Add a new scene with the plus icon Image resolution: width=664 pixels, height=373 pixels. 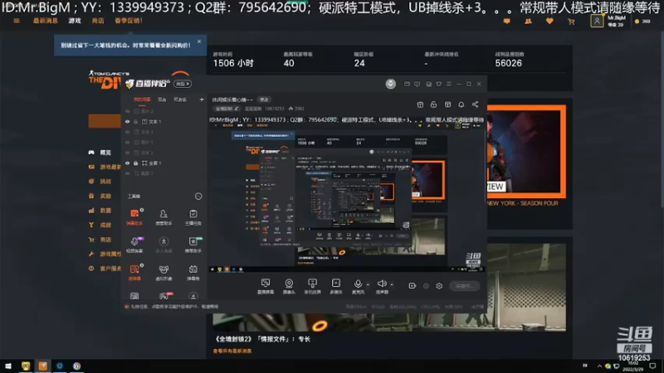pos(202,99)
